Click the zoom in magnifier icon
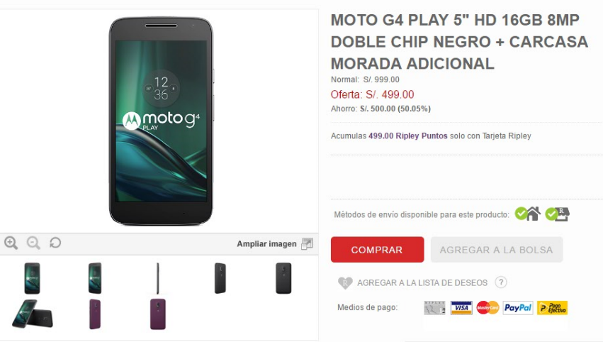The width and height of the screenshot is (603, 342). click(11, 243)
